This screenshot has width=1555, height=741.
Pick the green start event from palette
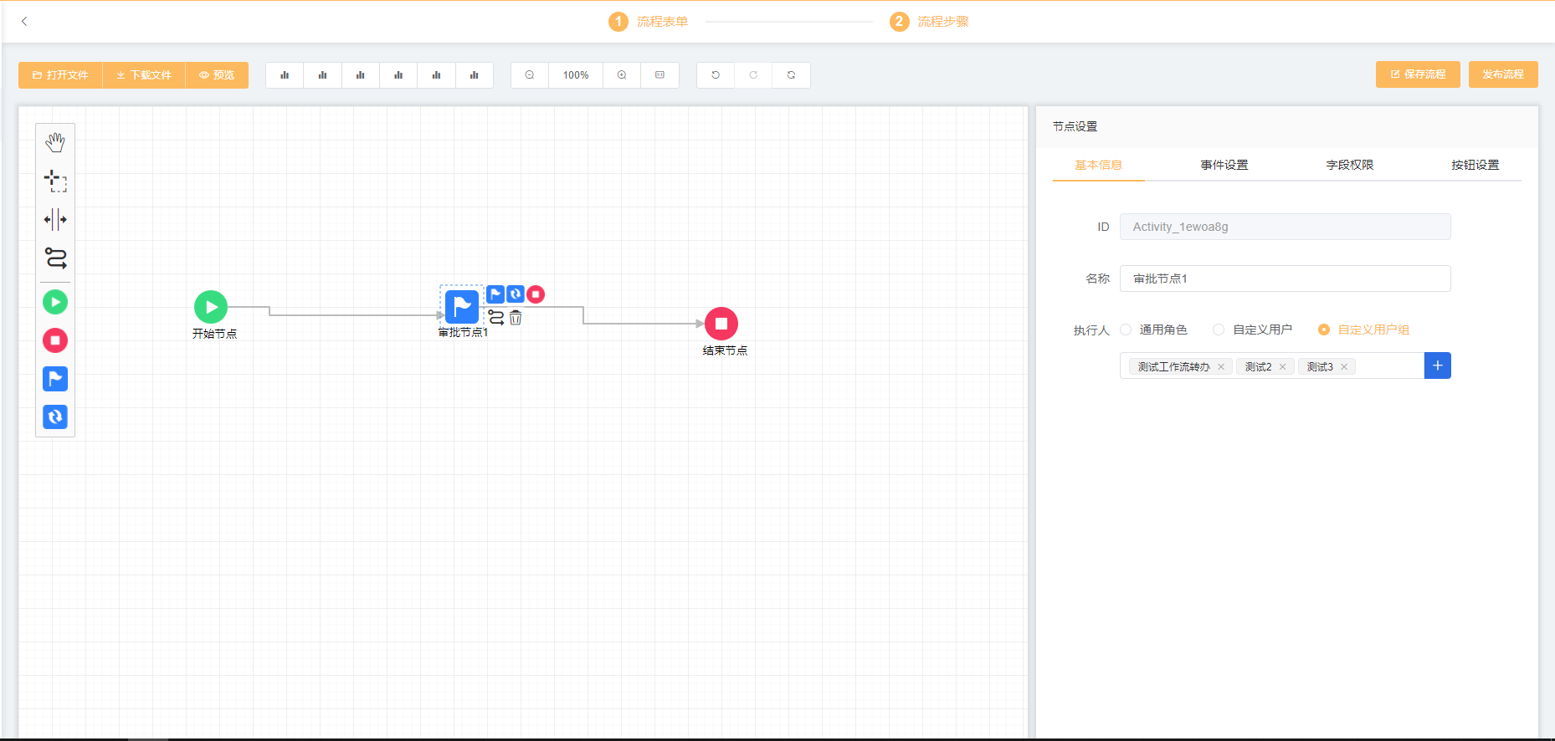(55, 302)
